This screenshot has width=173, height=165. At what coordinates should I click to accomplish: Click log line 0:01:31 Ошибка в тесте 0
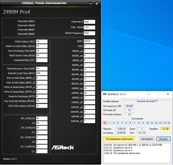click(x=118, y=148)
